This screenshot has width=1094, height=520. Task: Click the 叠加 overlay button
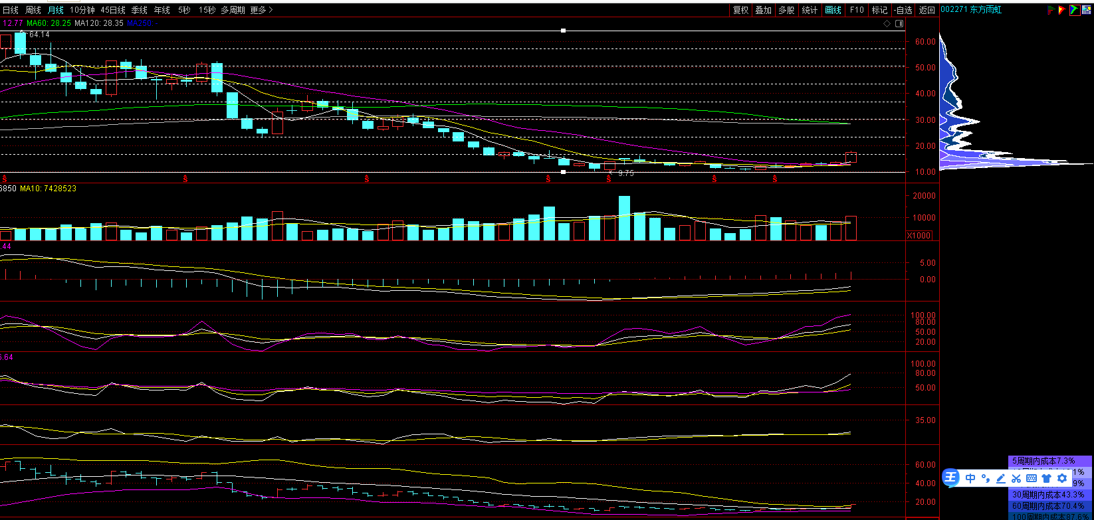[764, 10]
